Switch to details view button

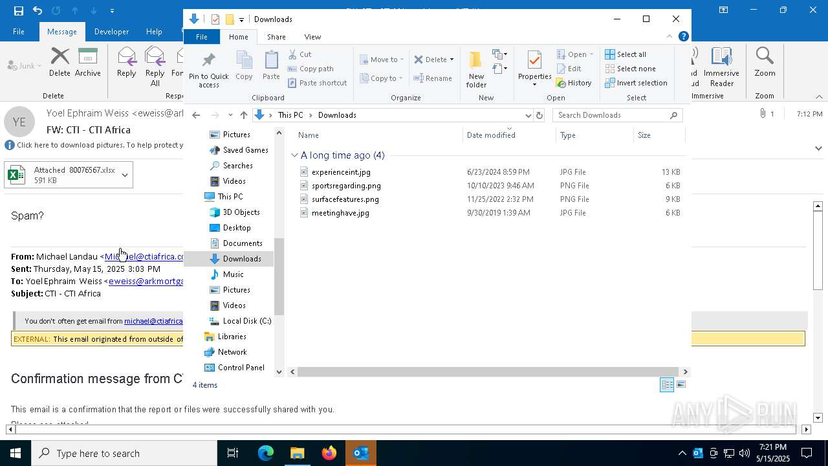[x=667, y=384]
